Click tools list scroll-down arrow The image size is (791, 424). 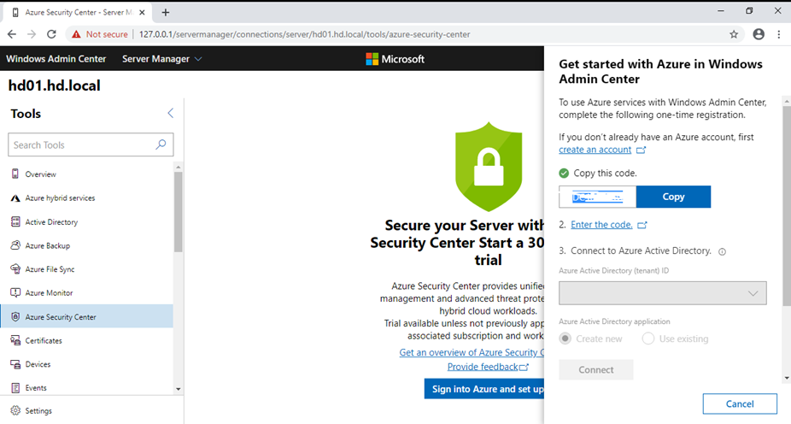pyautogui.click(x=178, y=389)
